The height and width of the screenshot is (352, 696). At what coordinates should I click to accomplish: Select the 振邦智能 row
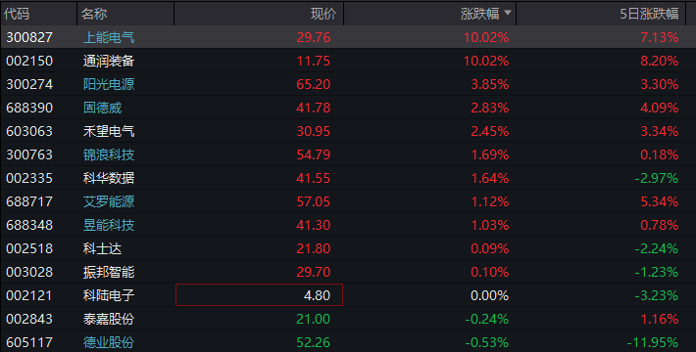(x=348, y=272)
